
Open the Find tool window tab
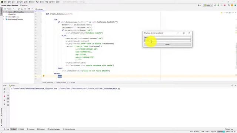click(x=6, y=129)
